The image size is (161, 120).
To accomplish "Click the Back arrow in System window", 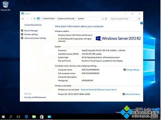I will click(x=23, y=19).
